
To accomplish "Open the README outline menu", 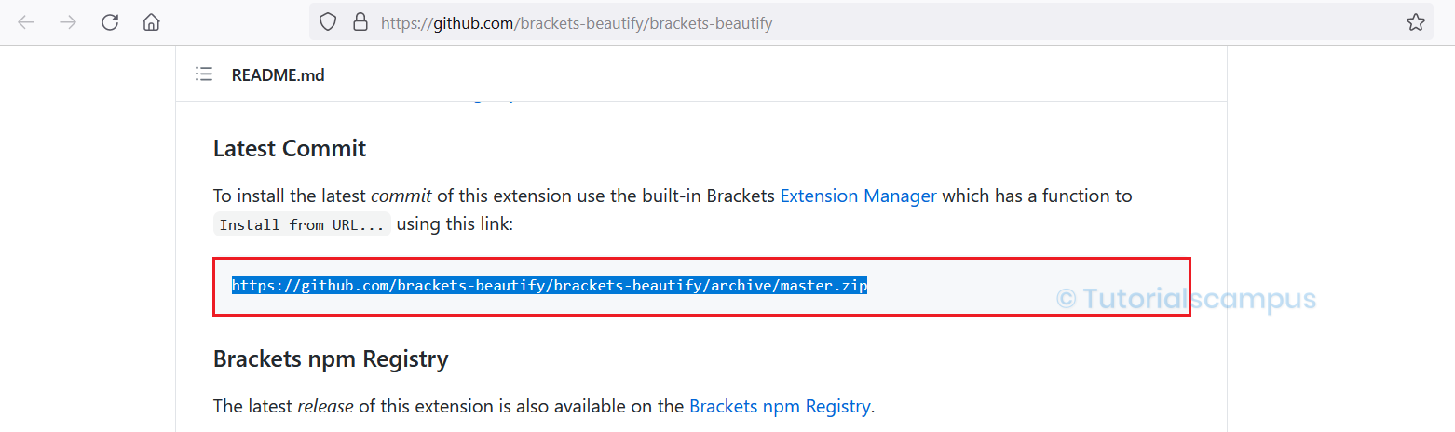I will click(x=204, y=74).
